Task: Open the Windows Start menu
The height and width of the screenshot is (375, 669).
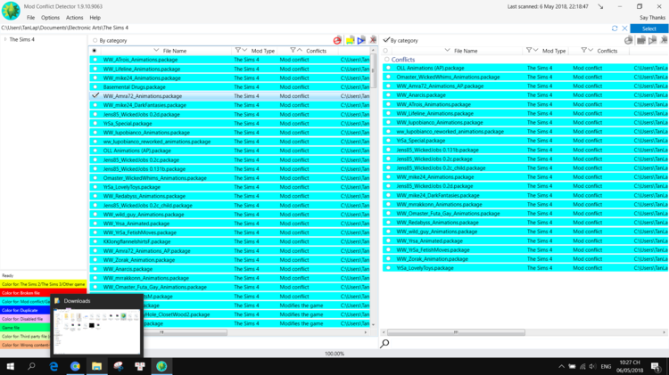Action: 10,366
